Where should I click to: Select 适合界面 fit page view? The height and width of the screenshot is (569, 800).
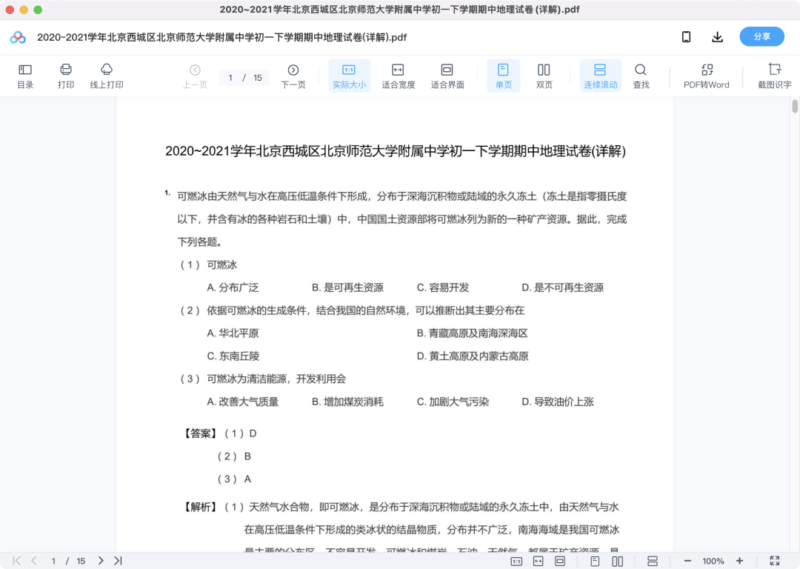[447, 76]
